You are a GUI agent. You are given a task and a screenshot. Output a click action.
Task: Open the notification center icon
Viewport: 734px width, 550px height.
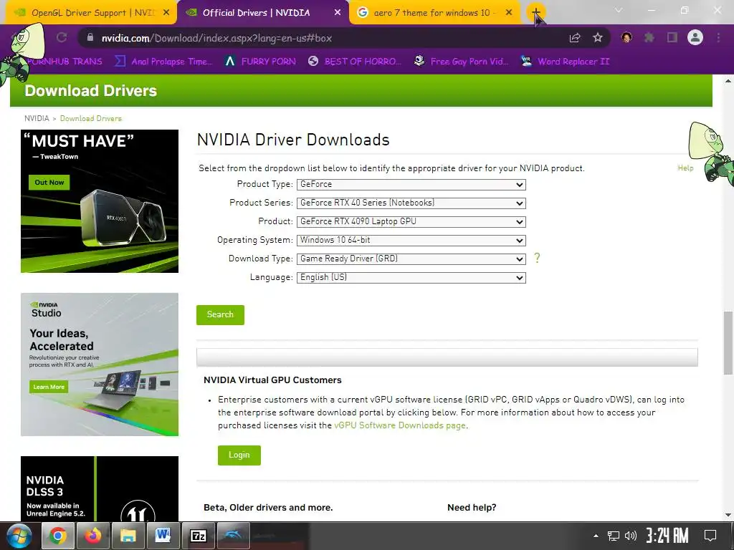click(710, 536)
